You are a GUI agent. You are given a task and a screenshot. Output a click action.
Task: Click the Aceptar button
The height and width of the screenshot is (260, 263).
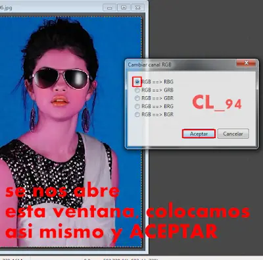coord(199,134)
